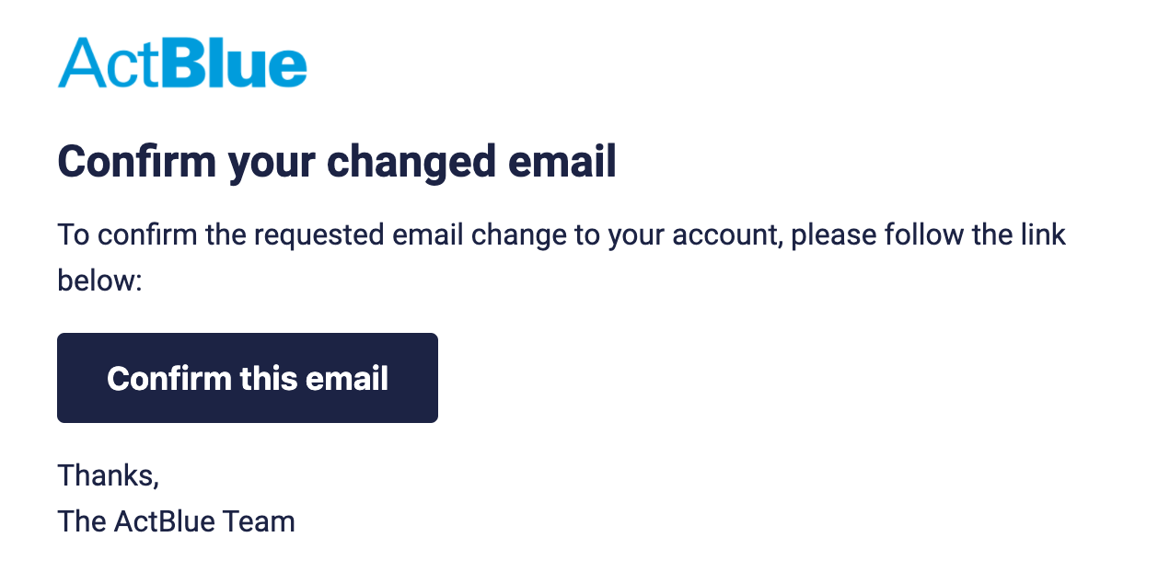Click the bold "Blue" part of the logo
The height and width of the screenshot is (583, 1158).
(238, 63)
